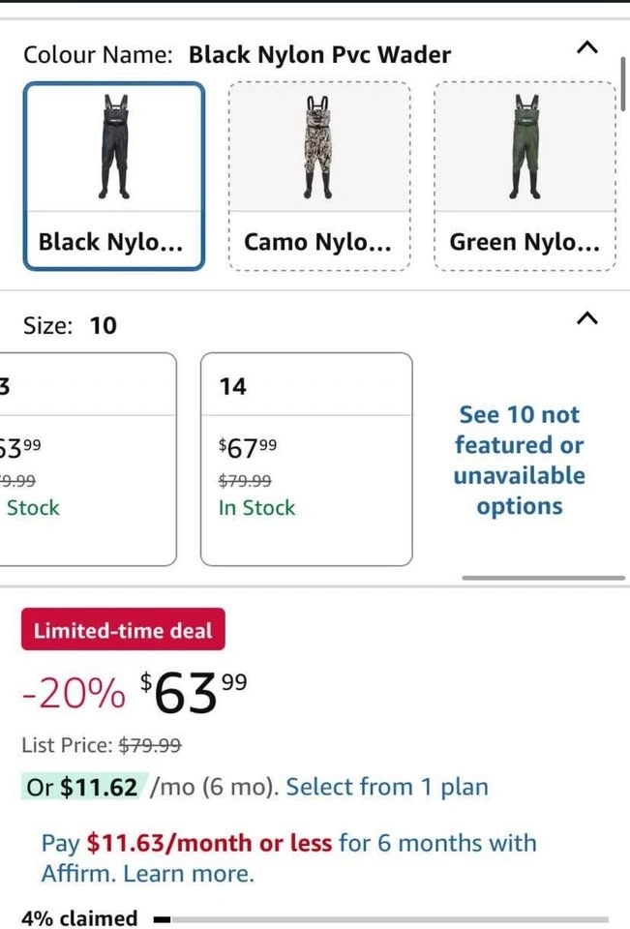Open Affirm Learn more link
Image resolution: width=630 pixels, height=929 pixels.
(189, 874)
